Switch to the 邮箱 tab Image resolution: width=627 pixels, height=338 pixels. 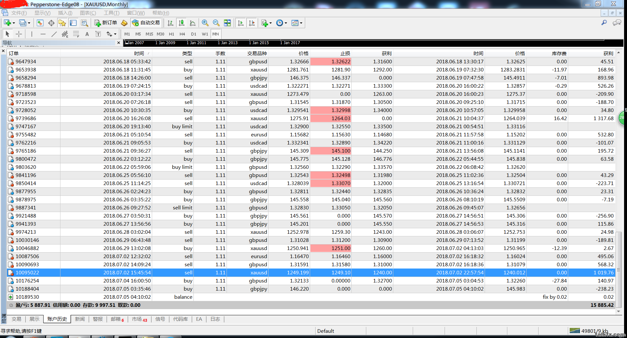pos(117,319)
